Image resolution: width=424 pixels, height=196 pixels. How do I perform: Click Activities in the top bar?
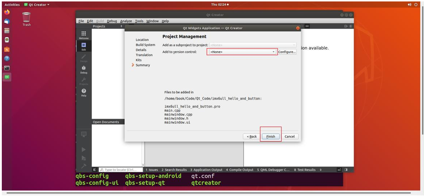[12, 5]
